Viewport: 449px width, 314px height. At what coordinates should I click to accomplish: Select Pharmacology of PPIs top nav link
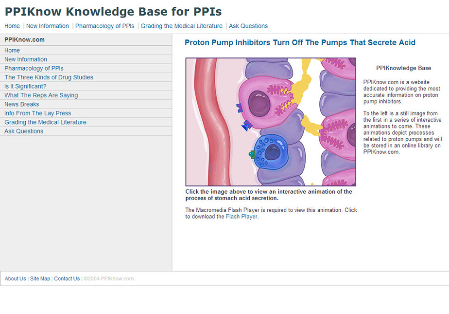click(x=104, y=26)
